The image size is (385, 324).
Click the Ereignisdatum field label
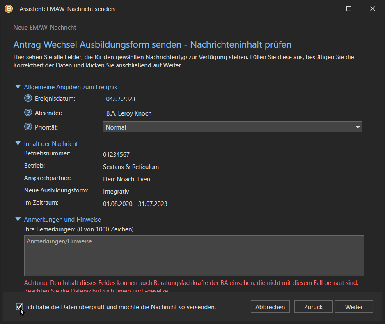coord(55,99)
